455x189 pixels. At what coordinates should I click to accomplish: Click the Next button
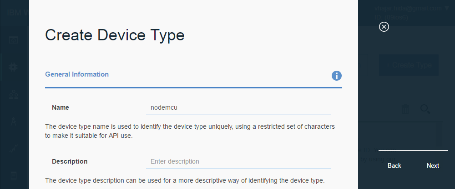click(x=433, y=165)
